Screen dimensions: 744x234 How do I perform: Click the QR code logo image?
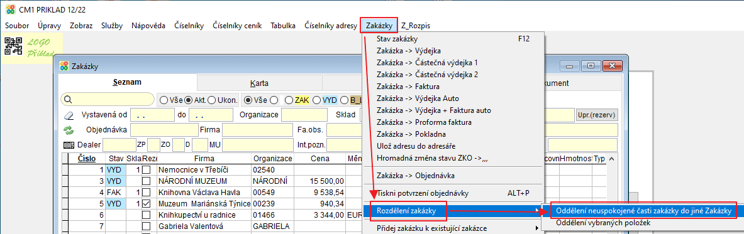coord(13,47)
